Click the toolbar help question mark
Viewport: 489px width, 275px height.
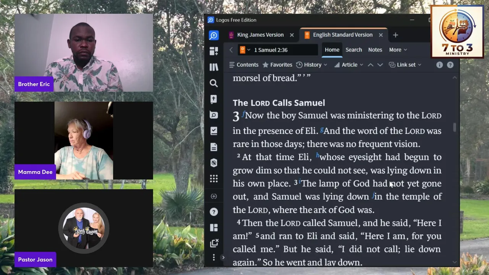[450, 65]
